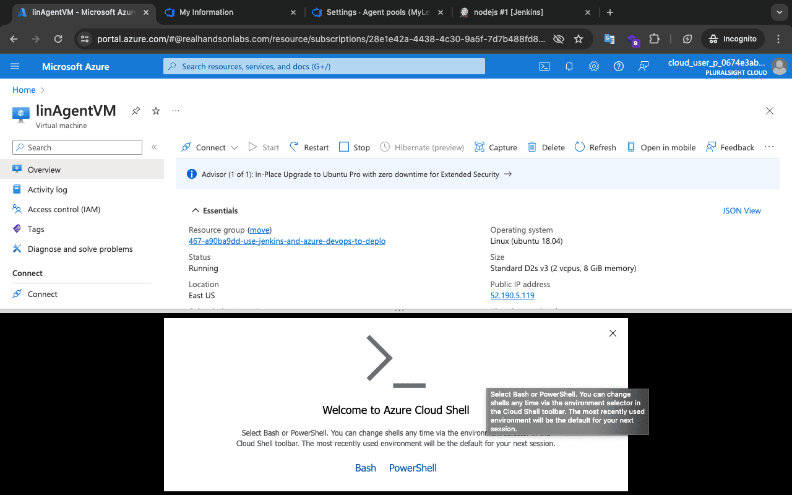
Task: Open JSON View
Action: coord(742,210)
